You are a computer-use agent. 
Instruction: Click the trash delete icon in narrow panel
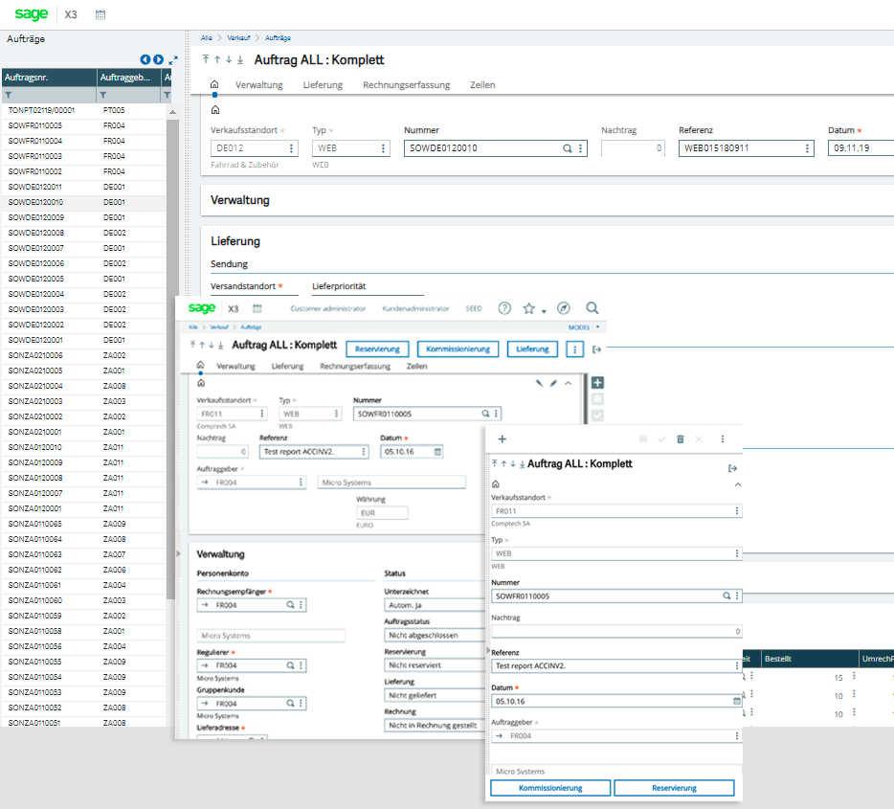681,439
